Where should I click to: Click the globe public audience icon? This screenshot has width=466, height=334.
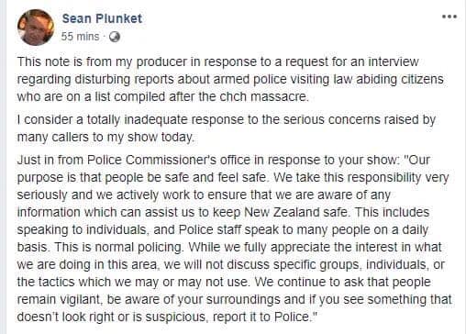point(115,37)
